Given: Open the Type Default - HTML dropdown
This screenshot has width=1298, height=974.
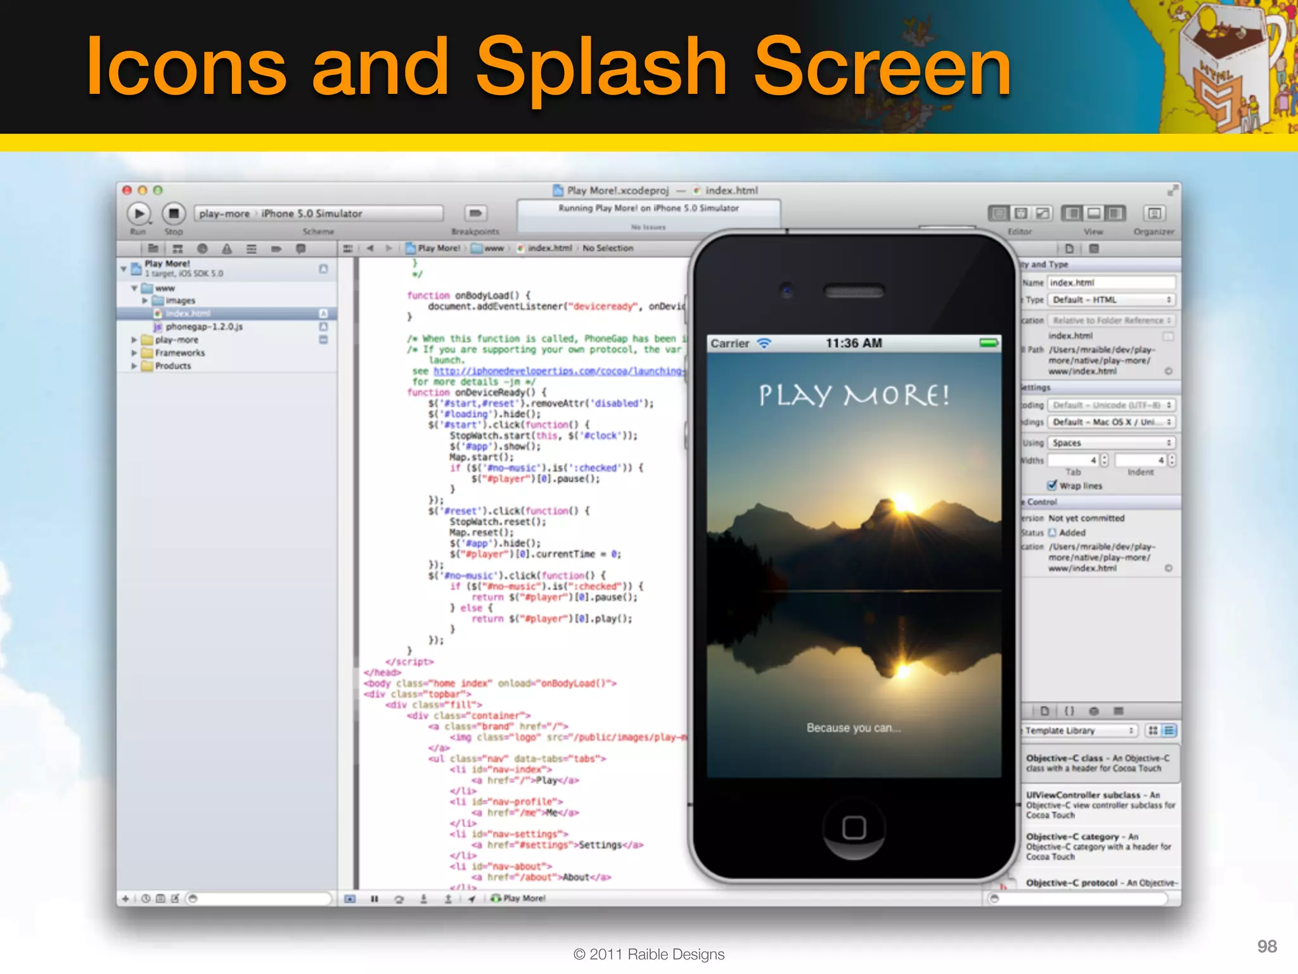Looking at the screenshot, I should [x=1112, y=299].
